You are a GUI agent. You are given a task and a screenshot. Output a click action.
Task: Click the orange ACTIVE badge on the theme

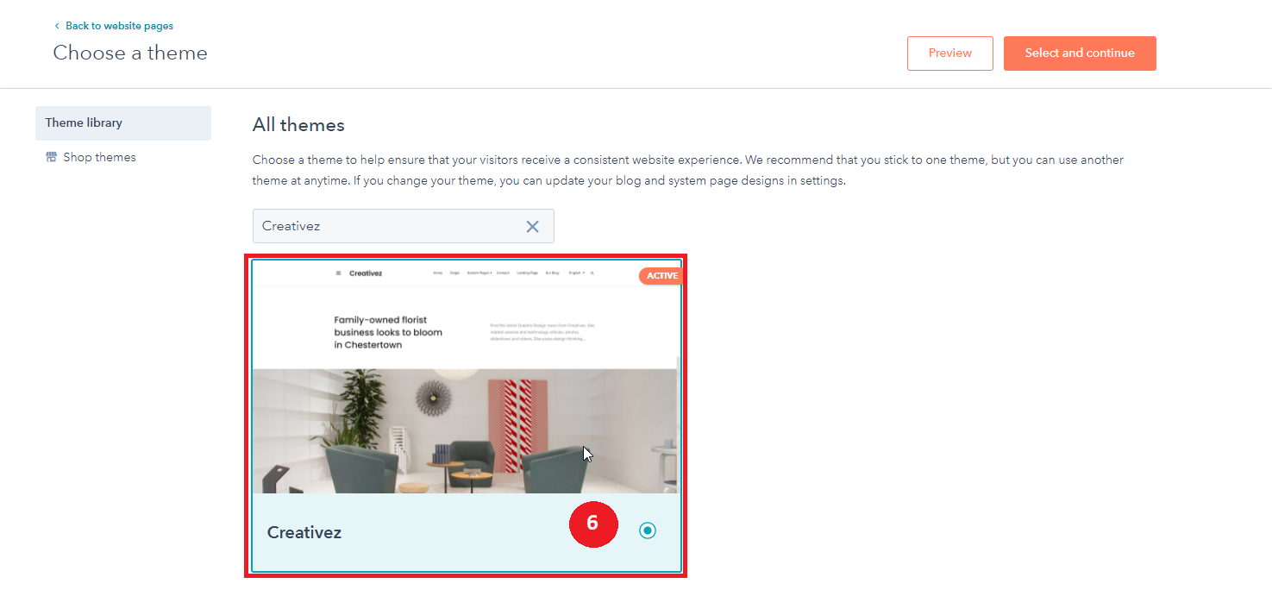pyautogui.click(x=661, y=276)
